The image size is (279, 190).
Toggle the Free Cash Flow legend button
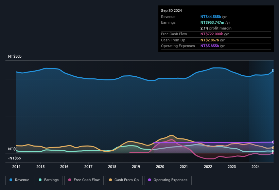[84, 180]
